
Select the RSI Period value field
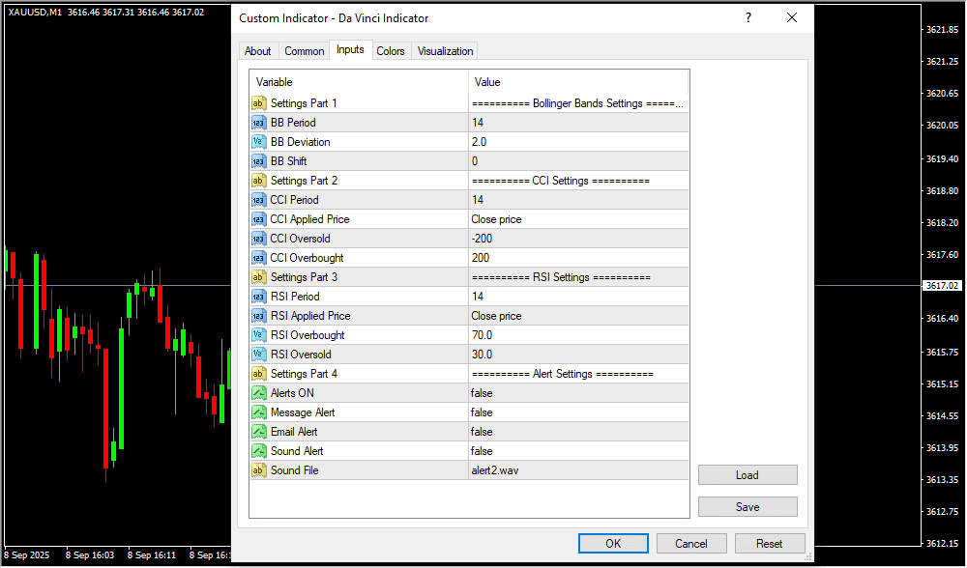[578, 297]
